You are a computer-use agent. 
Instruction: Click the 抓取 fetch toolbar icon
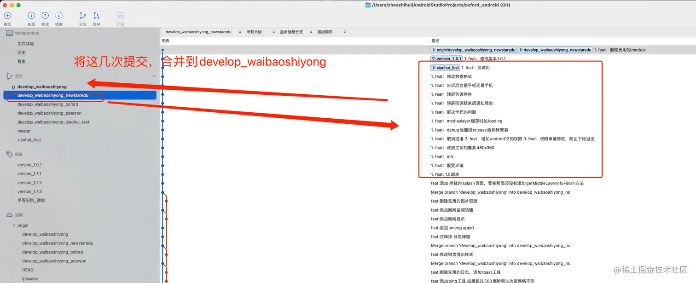tap(59, 16)
